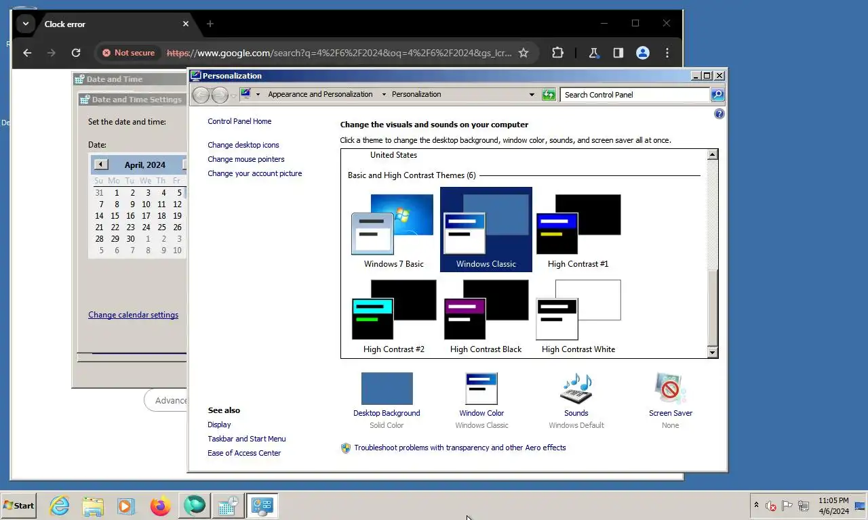Open the Display link under See also
This screenshot has height=520, width=868.
pos(219,425)
